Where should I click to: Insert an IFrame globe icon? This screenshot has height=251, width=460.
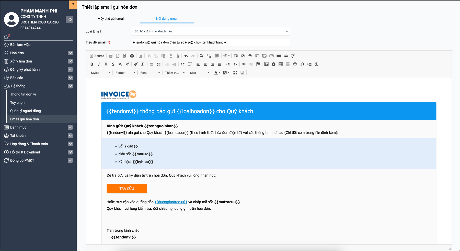316,64
